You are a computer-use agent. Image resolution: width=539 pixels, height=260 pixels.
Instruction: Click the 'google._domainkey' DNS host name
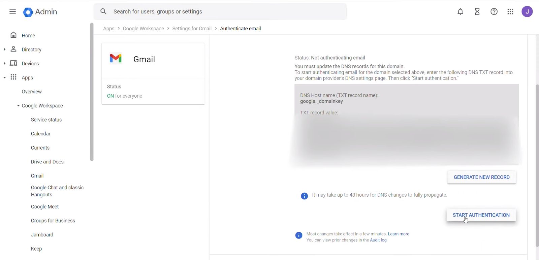pyautogui.click(x=322, y=101)
